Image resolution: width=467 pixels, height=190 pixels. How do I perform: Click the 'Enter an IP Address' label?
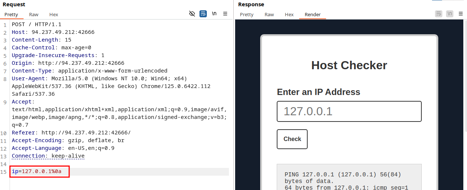pyautogui.click(x=318, y=92)
